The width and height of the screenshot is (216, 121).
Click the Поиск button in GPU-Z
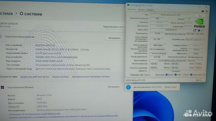click(200, 16)
